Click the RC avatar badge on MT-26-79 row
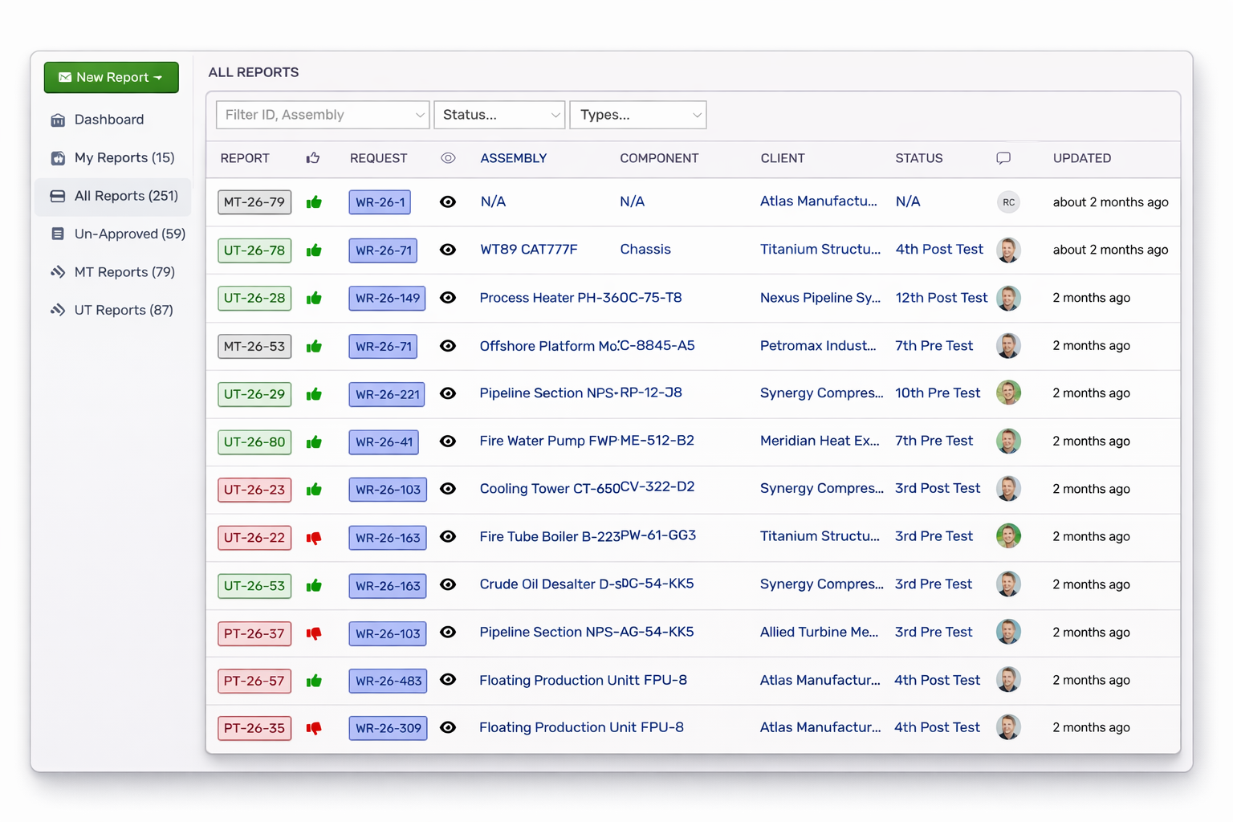 tap(1008, 202)
